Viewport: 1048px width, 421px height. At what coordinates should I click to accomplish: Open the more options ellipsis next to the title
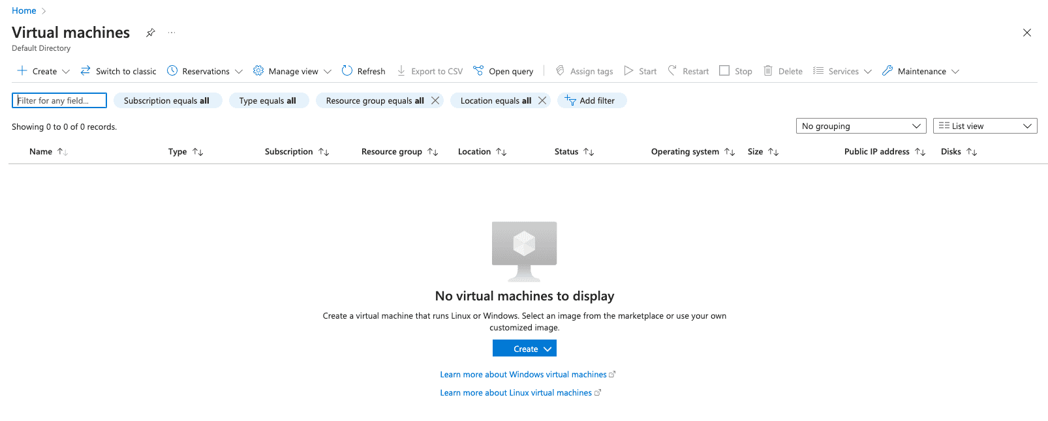(x=172, y=33)
